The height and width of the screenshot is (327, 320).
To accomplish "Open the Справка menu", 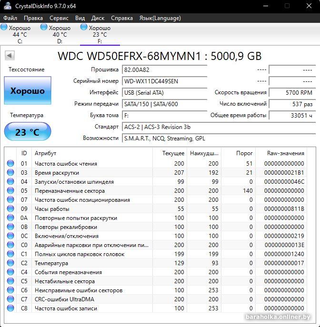I will [x=122, y=18].
